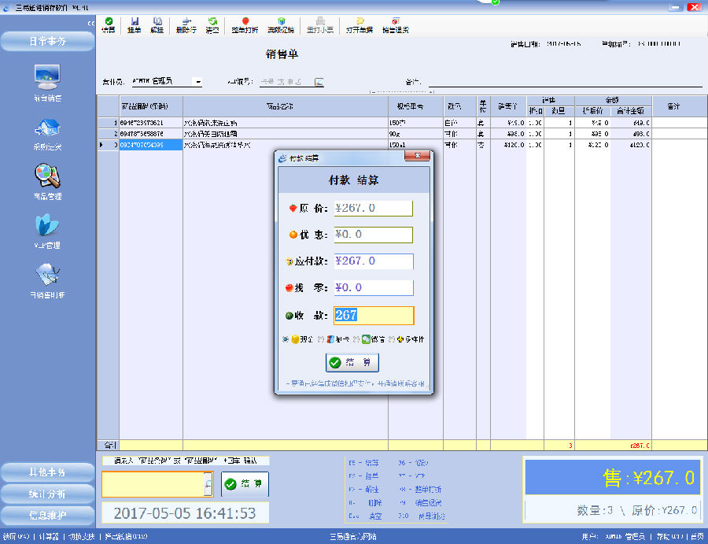The height and width of the screenshot is (544, 708).
Task: Click the search icon in the barcode input box
Action: click(208, 484)
